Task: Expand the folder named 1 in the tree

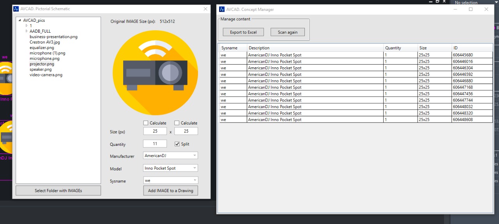Action: pyautogui.click(x=27, y=26)
